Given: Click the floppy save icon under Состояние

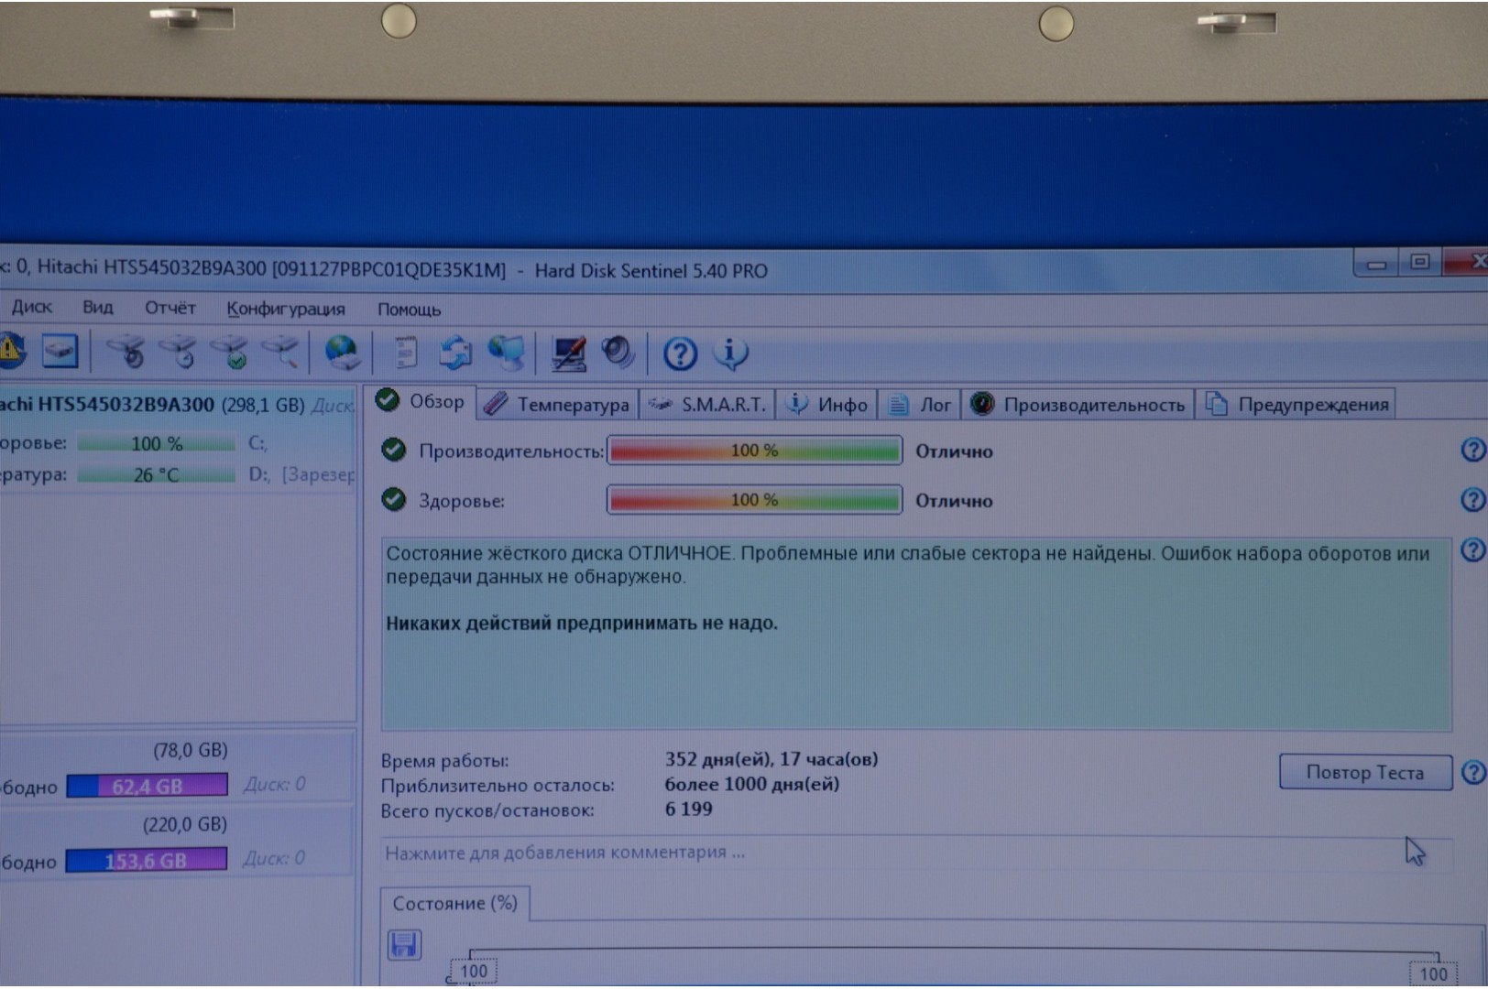Looking at the screenshot, I should coord(404,944).
